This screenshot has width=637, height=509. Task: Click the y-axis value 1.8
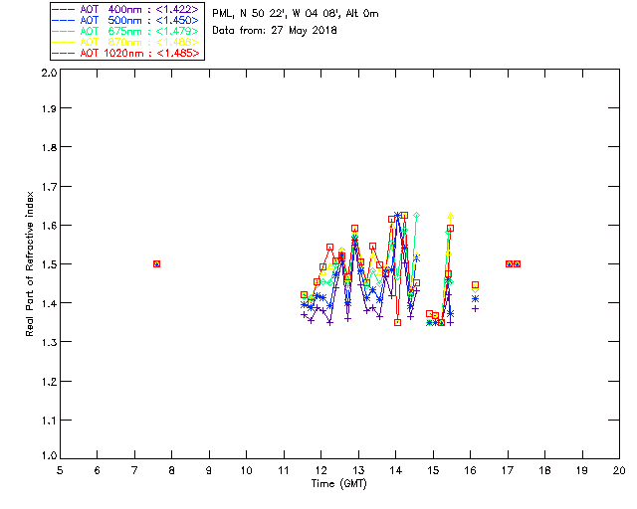pyautogui.click(x=49, y=147)
